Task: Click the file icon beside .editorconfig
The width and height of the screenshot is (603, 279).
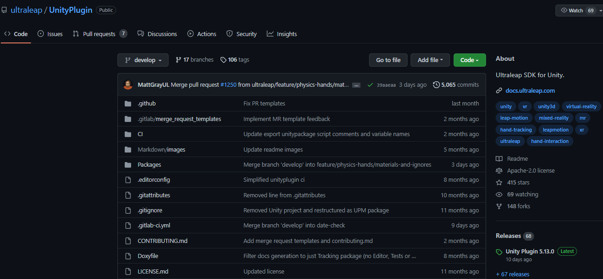Action: click(x=128, y=180)
